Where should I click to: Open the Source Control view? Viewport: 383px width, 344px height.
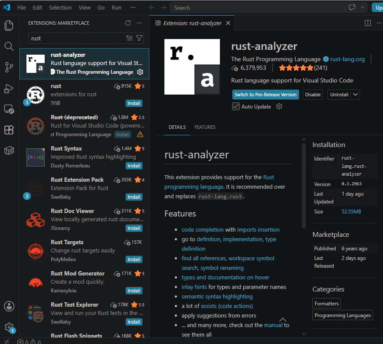(x=9, y=67)
